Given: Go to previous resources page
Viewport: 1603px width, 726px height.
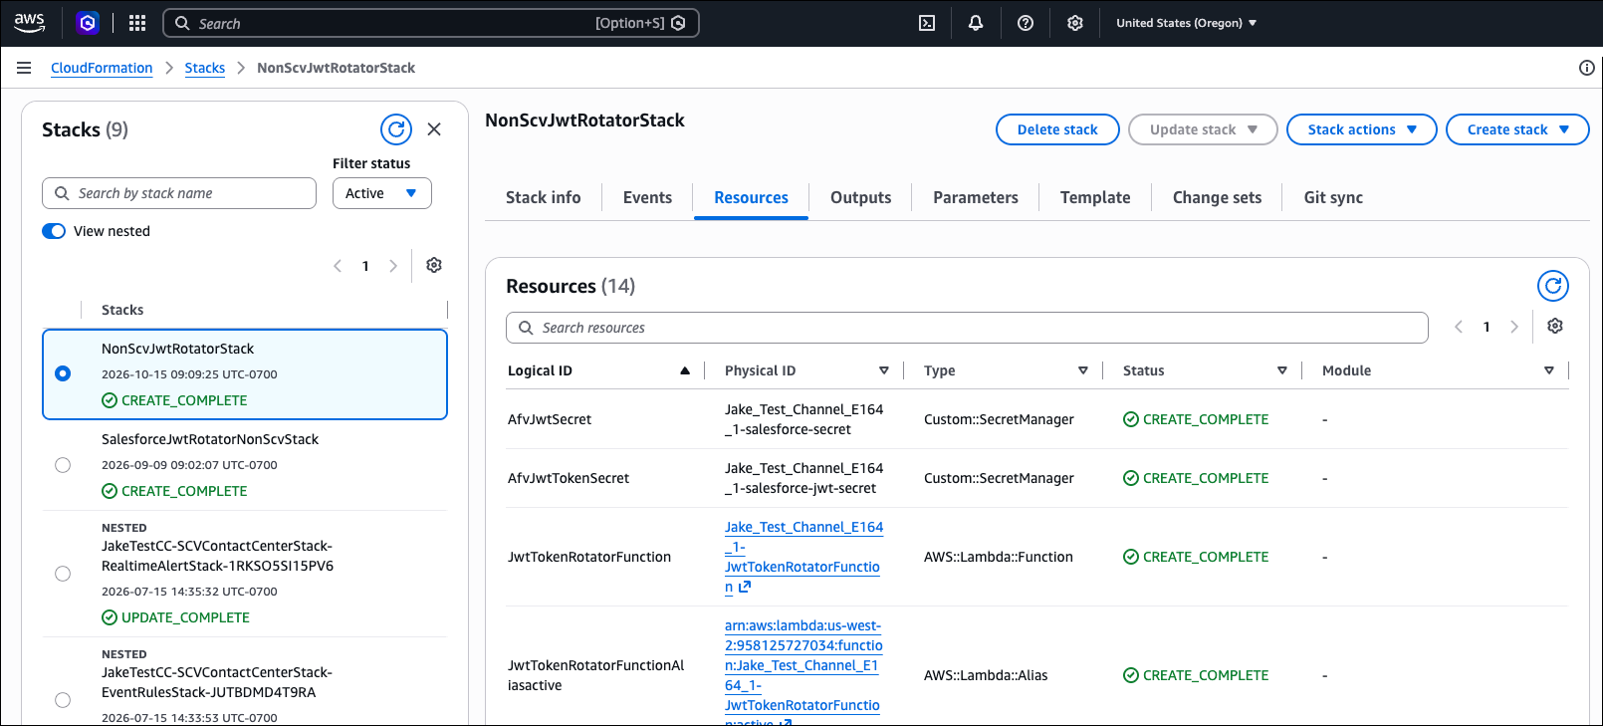Looking at the screenshot, I should 1459,327.
